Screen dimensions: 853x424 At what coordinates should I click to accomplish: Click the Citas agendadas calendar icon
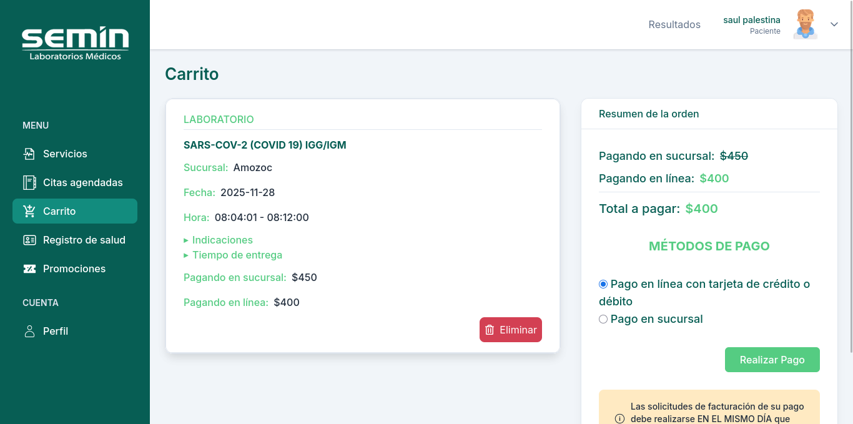(x=29, y=182)
